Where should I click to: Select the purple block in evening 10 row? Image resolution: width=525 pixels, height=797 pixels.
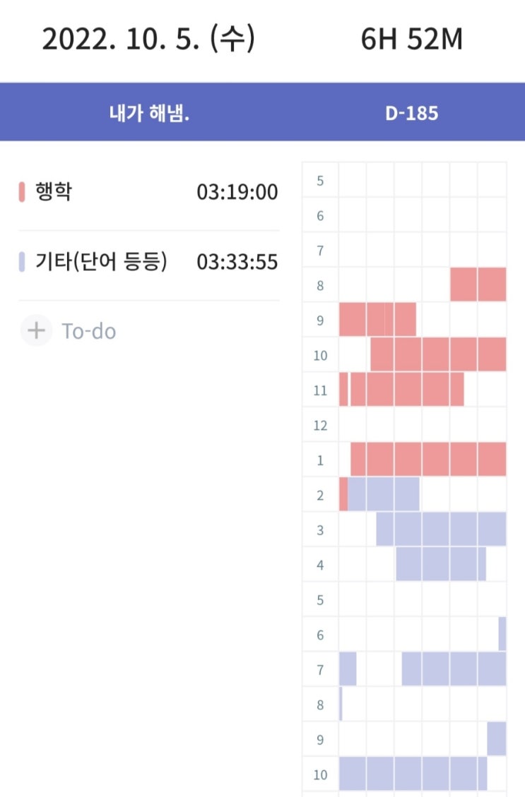pos(413,774)
